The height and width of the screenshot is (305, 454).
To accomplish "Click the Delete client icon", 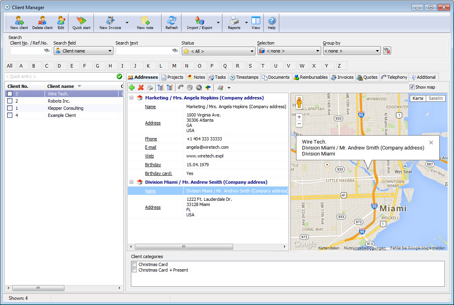I will [x=42, y=23].
